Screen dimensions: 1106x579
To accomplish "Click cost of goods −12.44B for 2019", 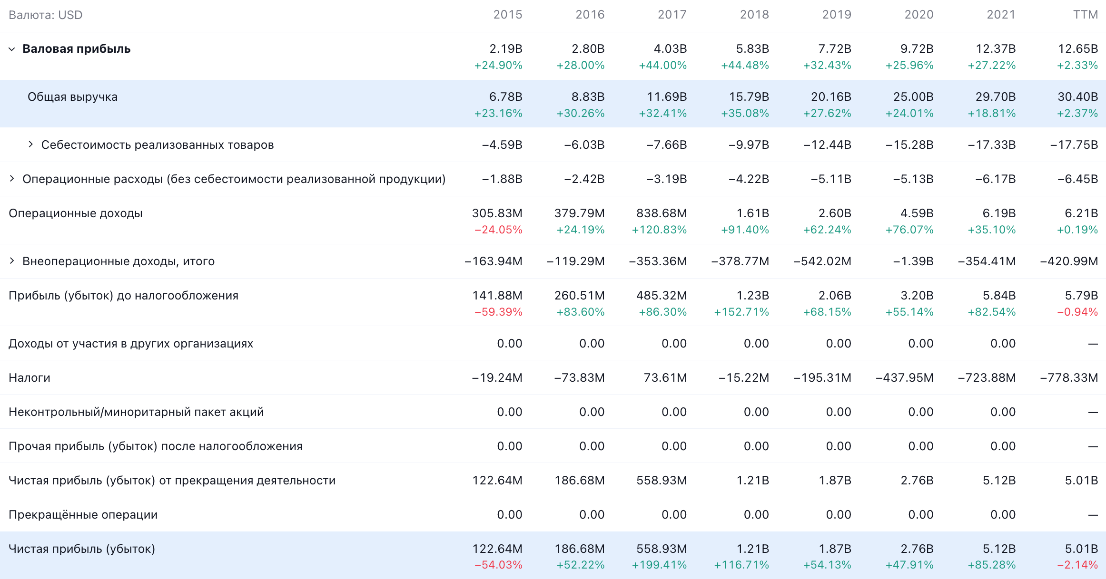I will coord(827,145).
